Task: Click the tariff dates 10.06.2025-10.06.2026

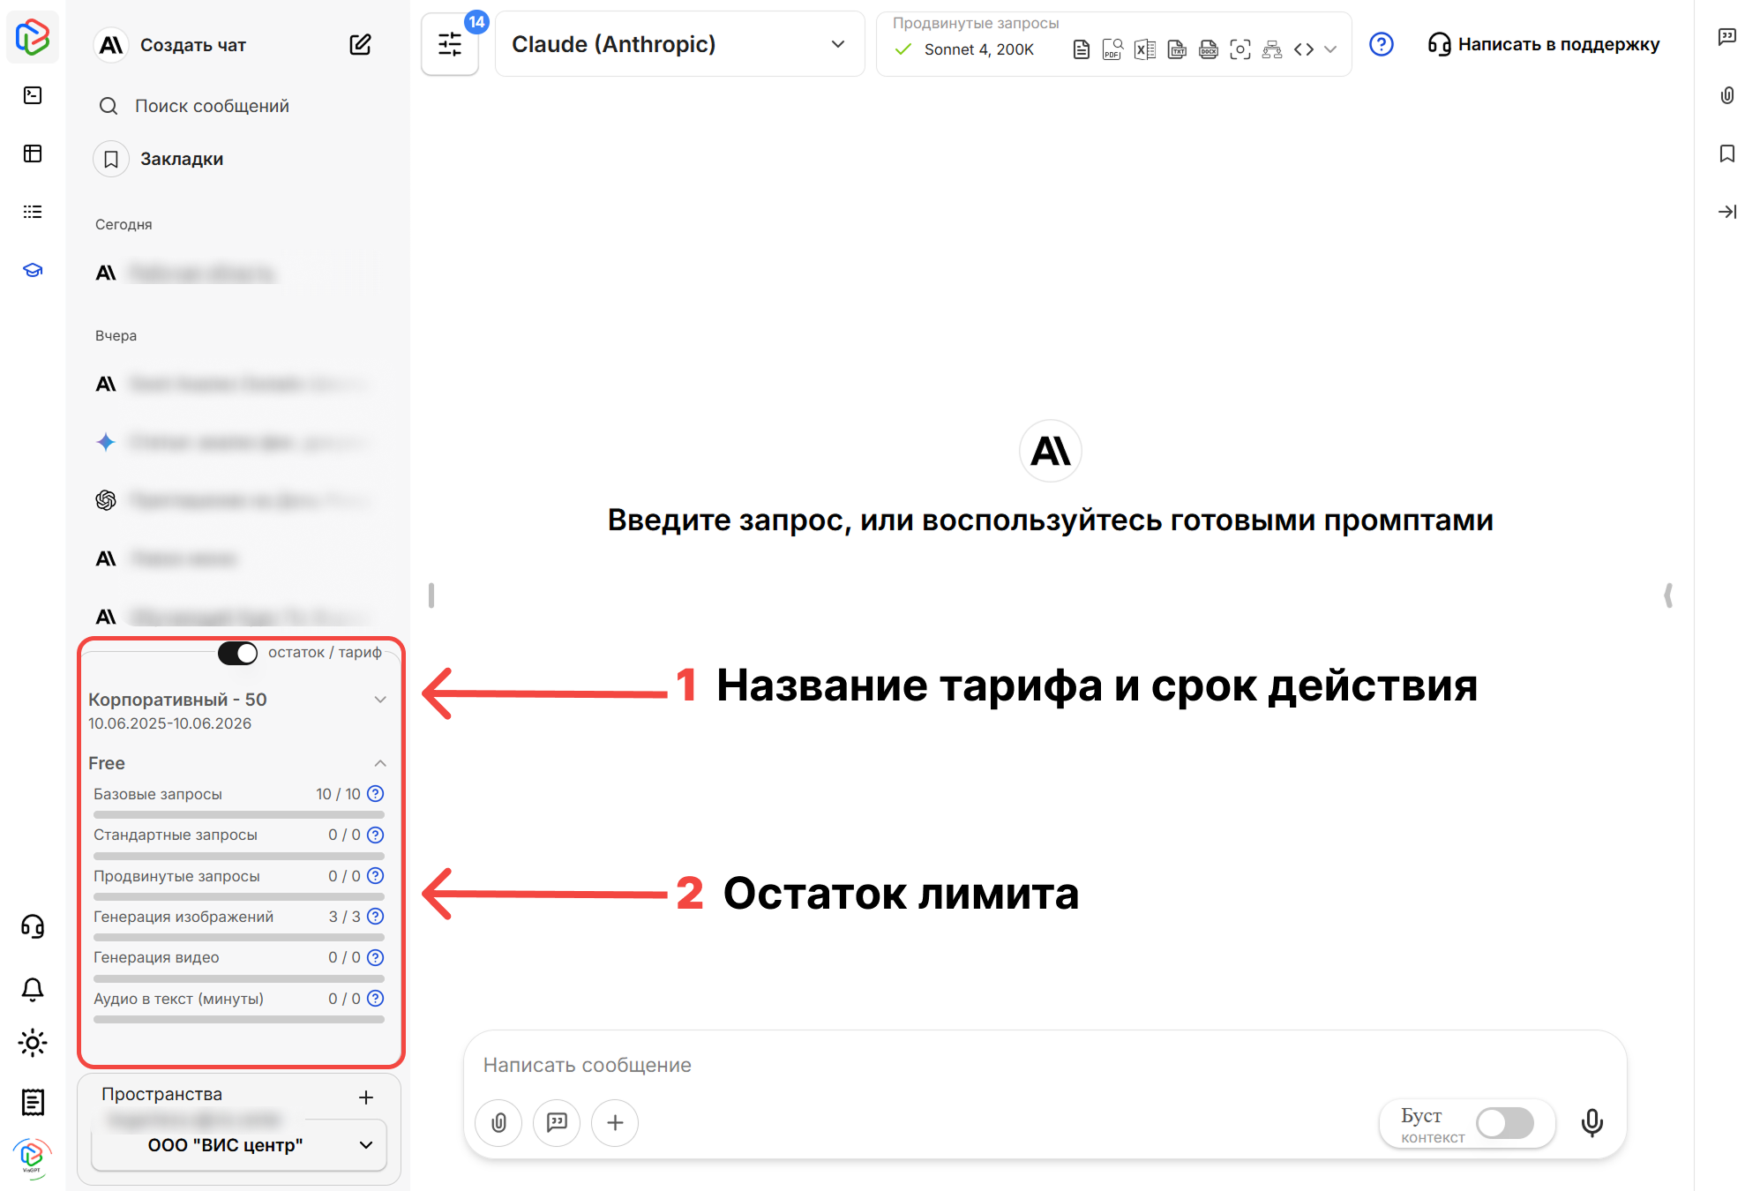Action: [x=169, y=723]
